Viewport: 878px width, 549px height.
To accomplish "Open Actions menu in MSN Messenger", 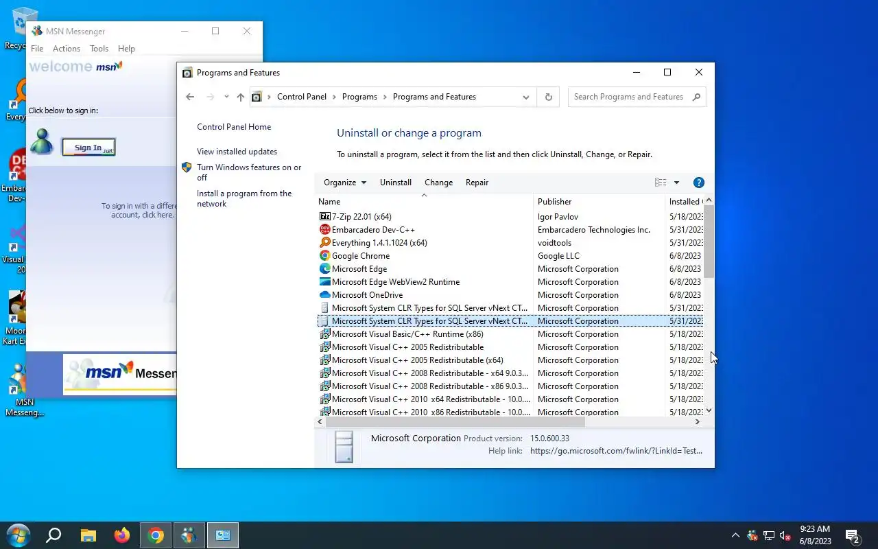I will (x=67, y=49).
